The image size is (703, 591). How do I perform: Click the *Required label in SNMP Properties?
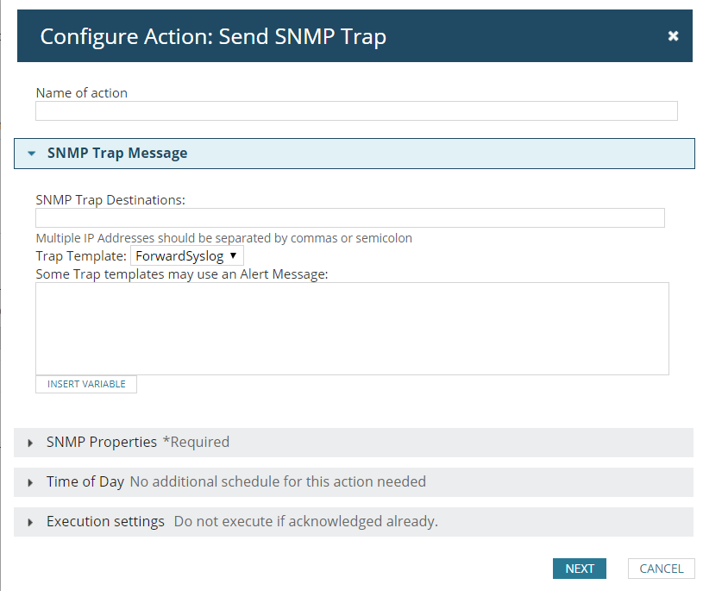(x=196, y=442)
